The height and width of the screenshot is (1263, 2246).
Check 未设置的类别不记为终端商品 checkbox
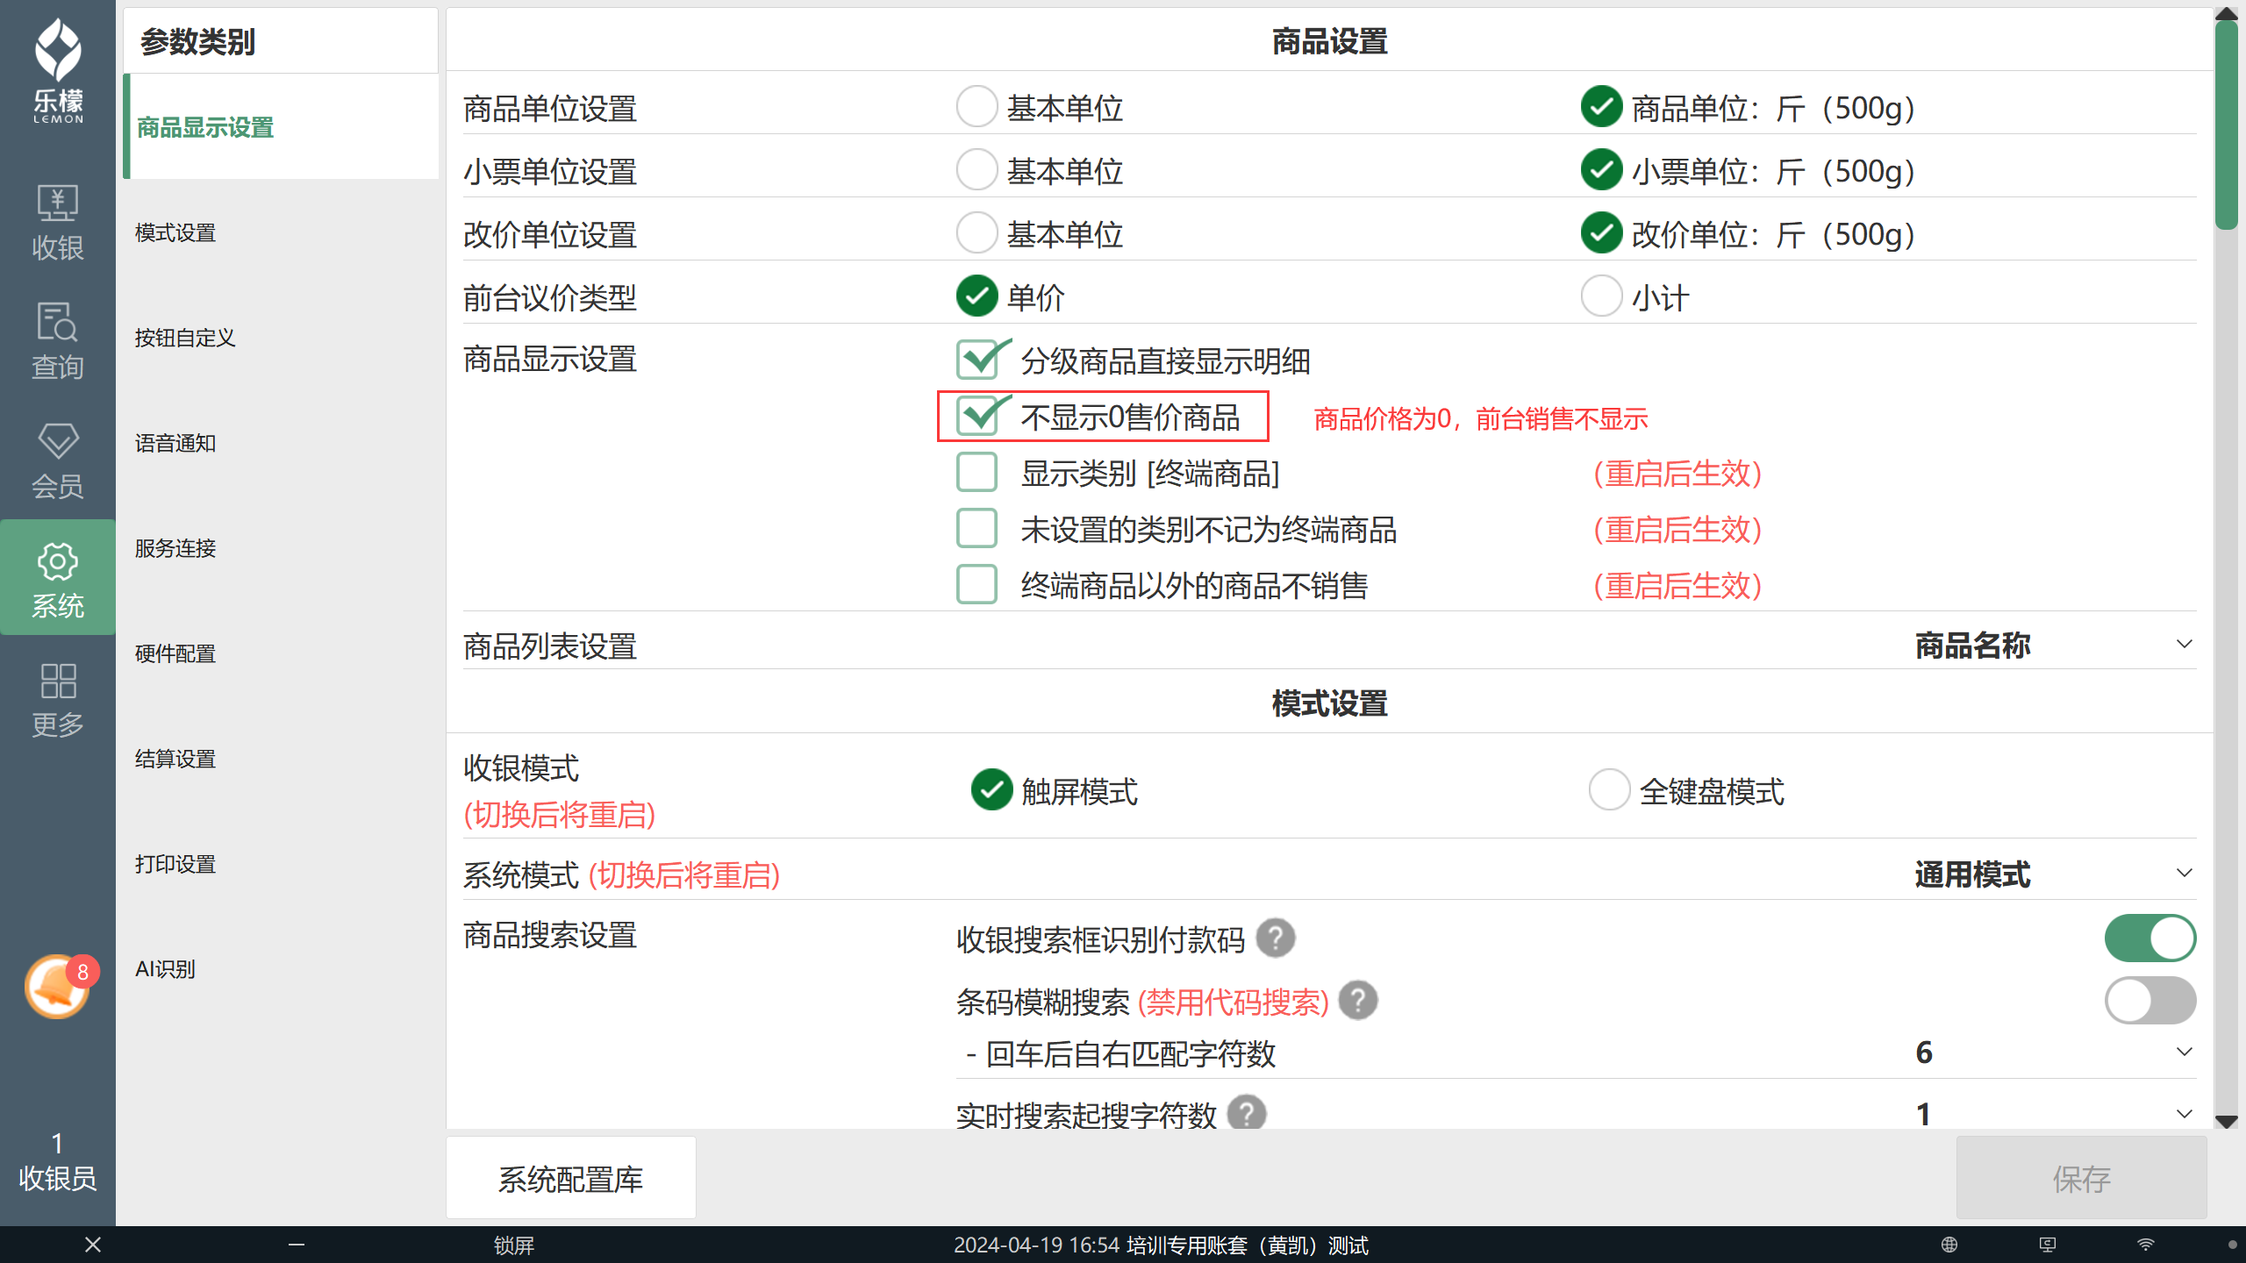[x=977, y=529]
